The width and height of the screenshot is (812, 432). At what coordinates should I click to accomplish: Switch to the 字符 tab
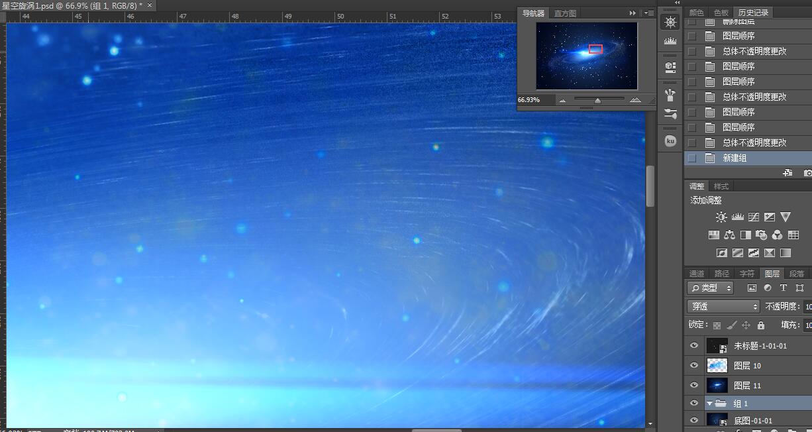coord(747,273)
